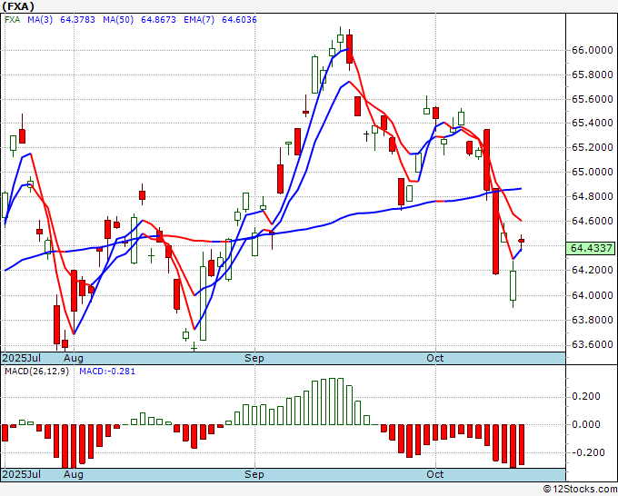618x496 pixels.
Task: Click the MA(3) value 64.3783
Action: pyautogui.click(x=77, y=20)
